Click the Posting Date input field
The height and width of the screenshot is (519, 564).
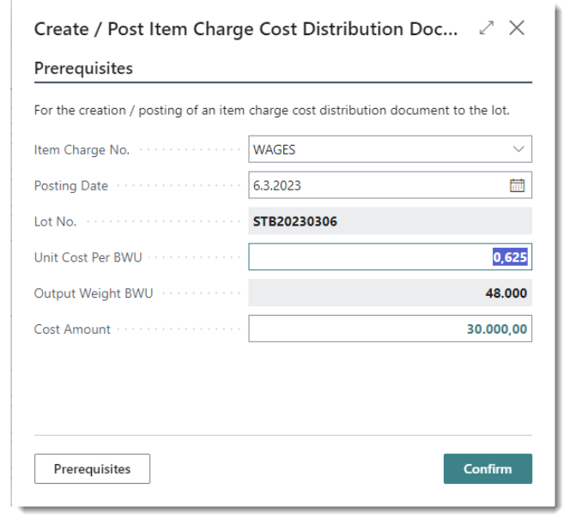coord(376,185)
